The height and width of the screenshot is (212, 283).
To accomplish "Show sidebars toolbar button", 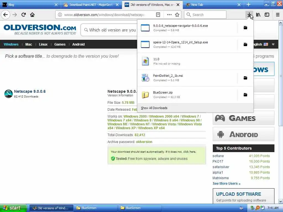I will [267, 15].
